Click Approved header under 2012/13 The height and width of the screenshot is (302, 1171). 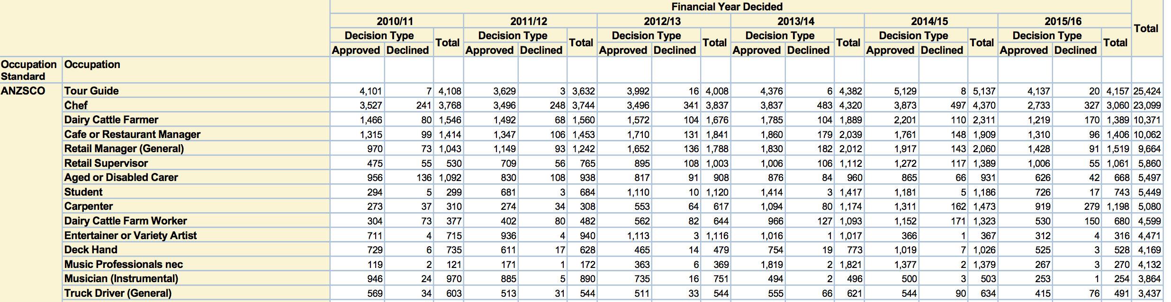623,50
